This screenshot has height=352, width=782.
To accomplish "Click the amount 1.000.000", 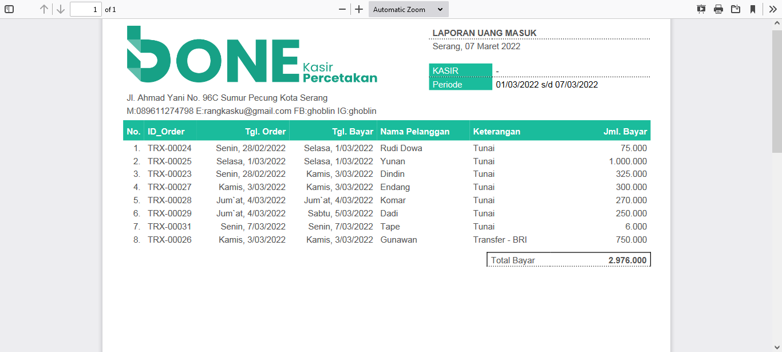I will (628, 161).
